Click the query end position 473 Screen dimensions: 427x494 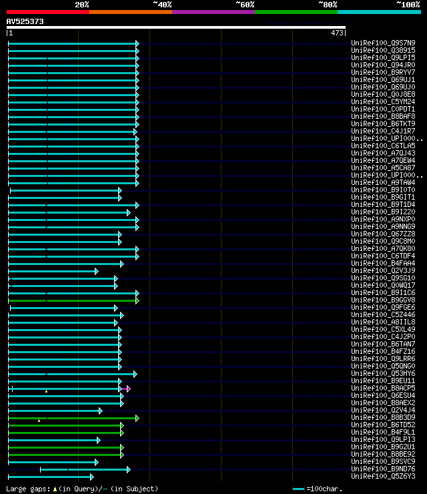point(337,33)
